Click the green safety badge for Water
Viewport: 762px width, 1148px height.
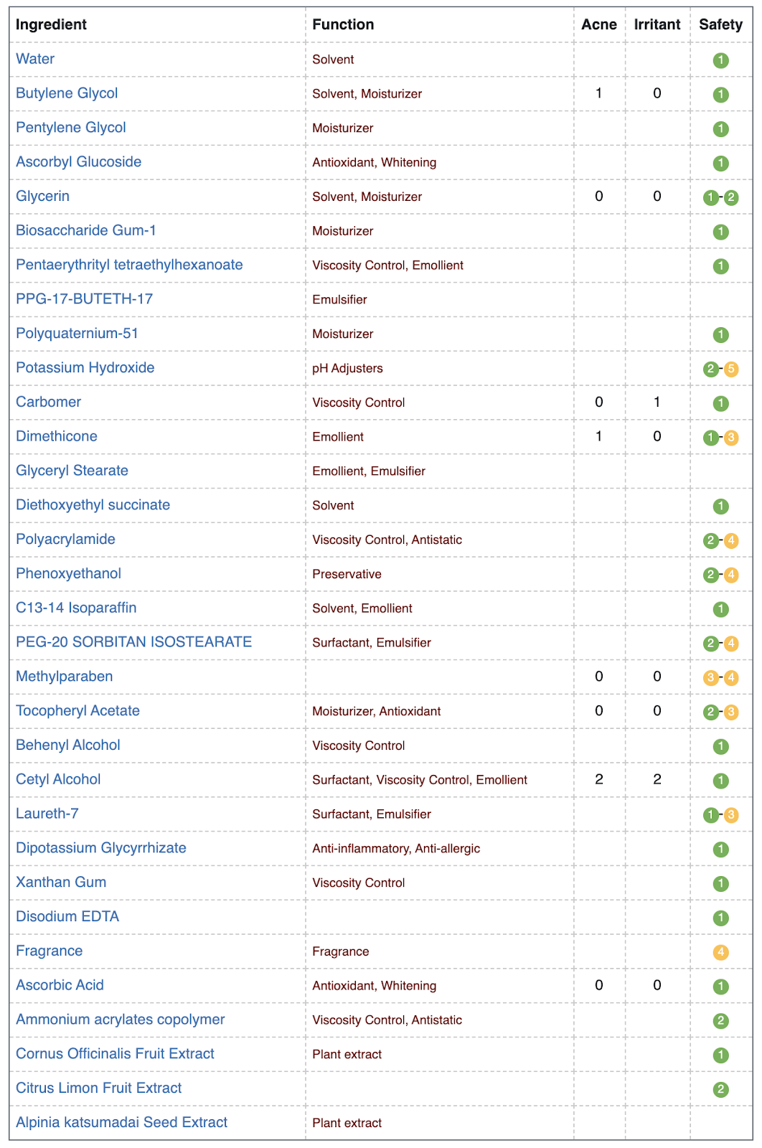tap(721, 60)
